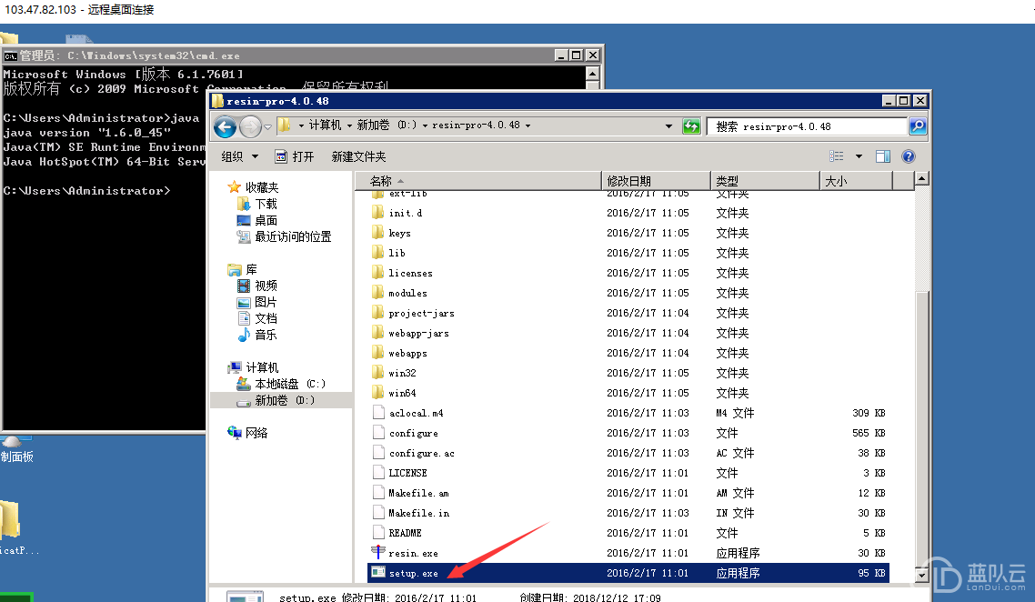Select the modules folder icon

[378, 293]
